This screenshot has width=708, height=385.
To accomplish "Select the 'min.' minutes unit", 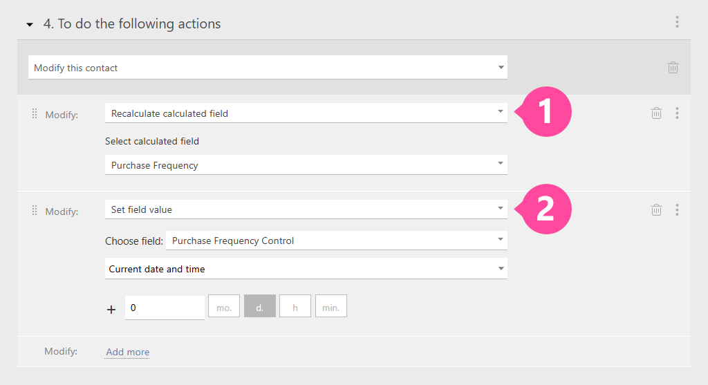I will [x=331, y=306].
